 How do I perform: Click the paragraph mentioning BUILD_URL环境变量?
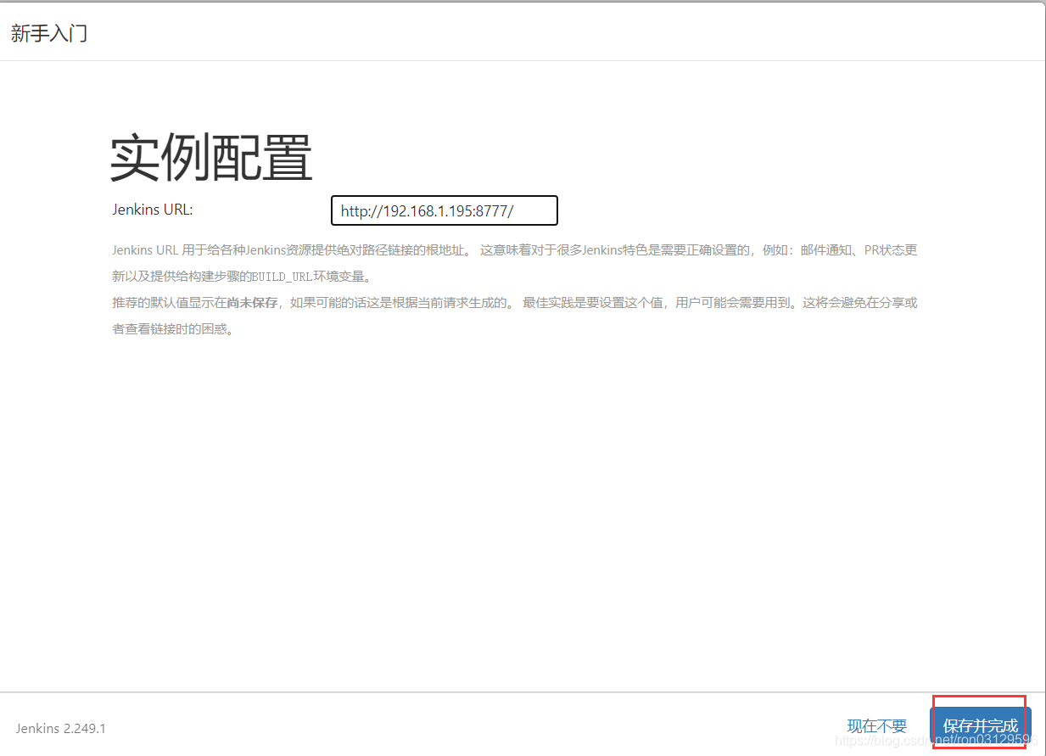(x=515, y=264)
